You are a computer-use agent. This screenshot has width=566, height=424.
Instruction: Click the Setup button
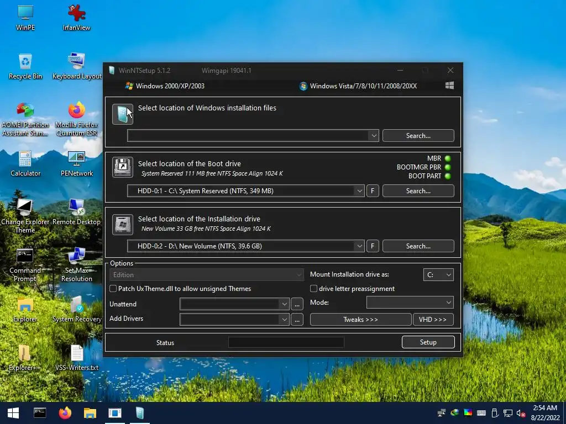tap(428, 342)
